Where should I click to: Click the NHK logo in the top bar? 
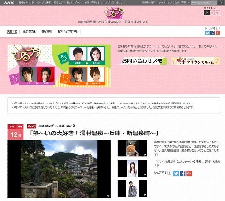tap(9, 3)
